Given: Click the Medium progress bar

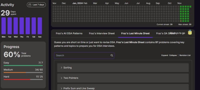Looking at the screenshot, I should click(23, 72).
